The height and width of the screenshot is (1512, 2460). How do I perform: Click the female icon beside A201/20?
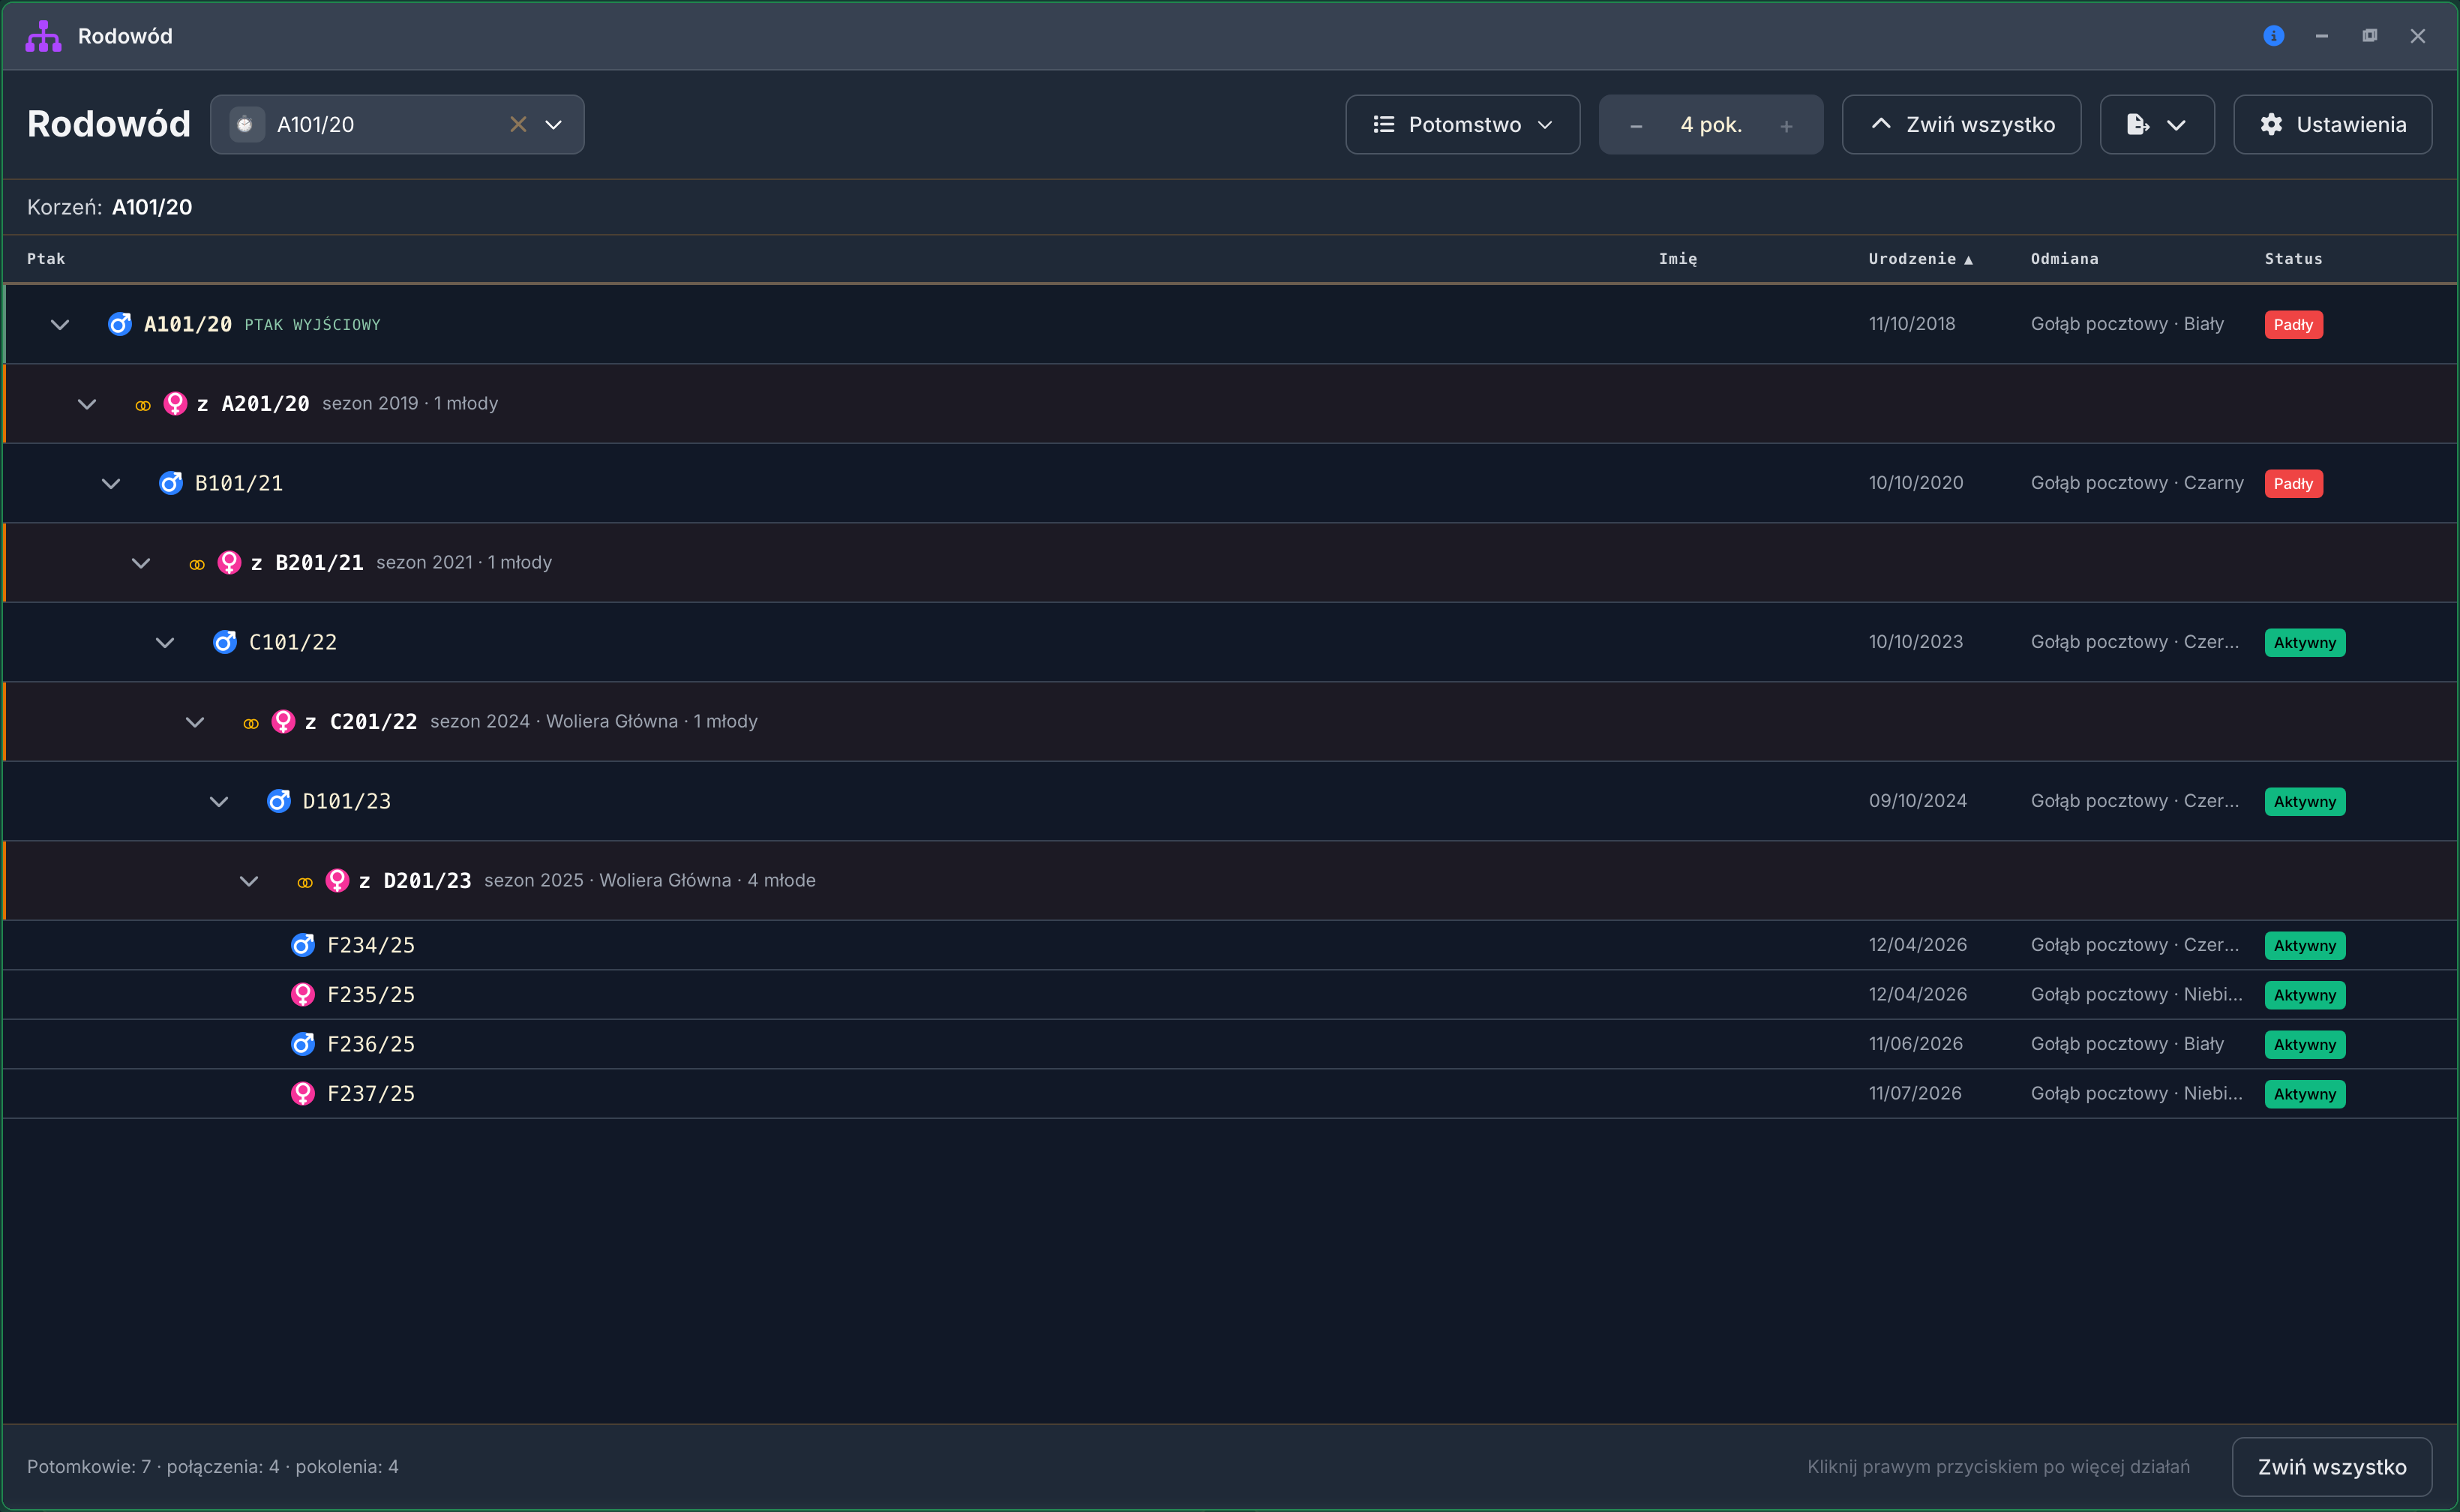[175, 403]
